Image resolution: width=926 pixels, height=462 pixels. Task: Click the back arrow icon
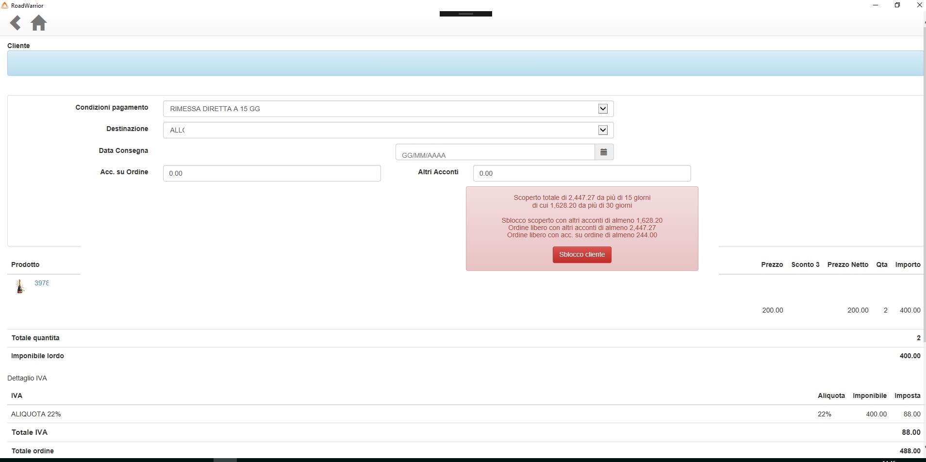(16, 23)
